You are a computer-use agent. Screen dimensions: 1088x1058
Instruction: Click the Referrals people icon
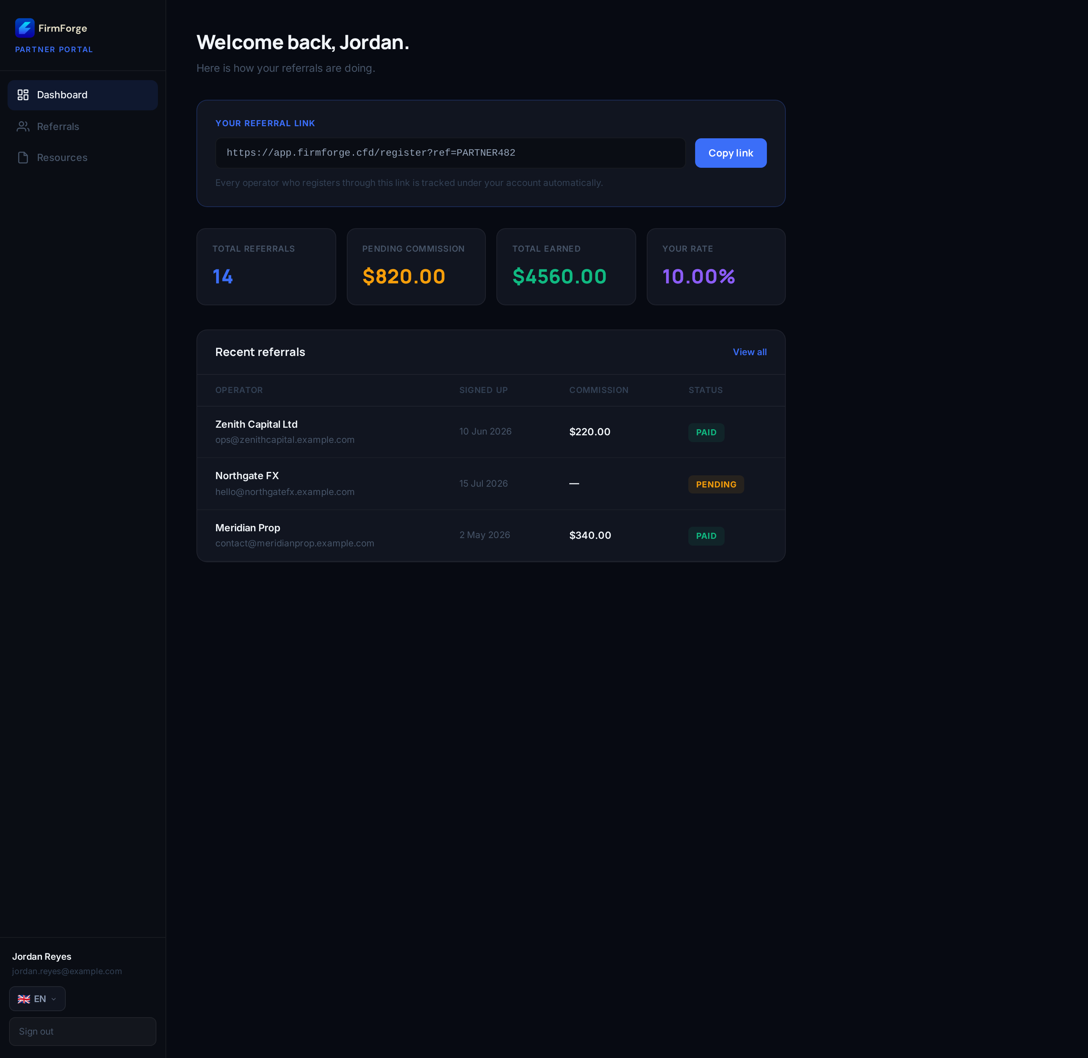[x=23, y=127]
